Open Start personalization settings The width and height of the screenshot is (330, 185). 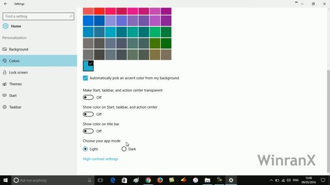click(39, 96)
